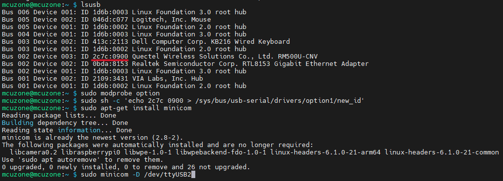
Task: Click the 'sudo apt autoremove' suggestion text
Action: pos(61,159)
